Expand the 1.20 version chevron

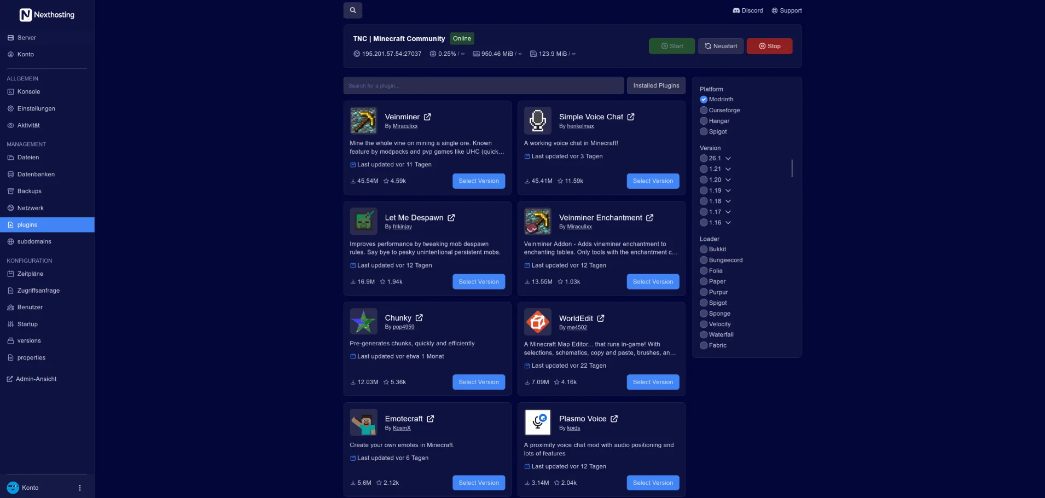(x=728, y=180)
